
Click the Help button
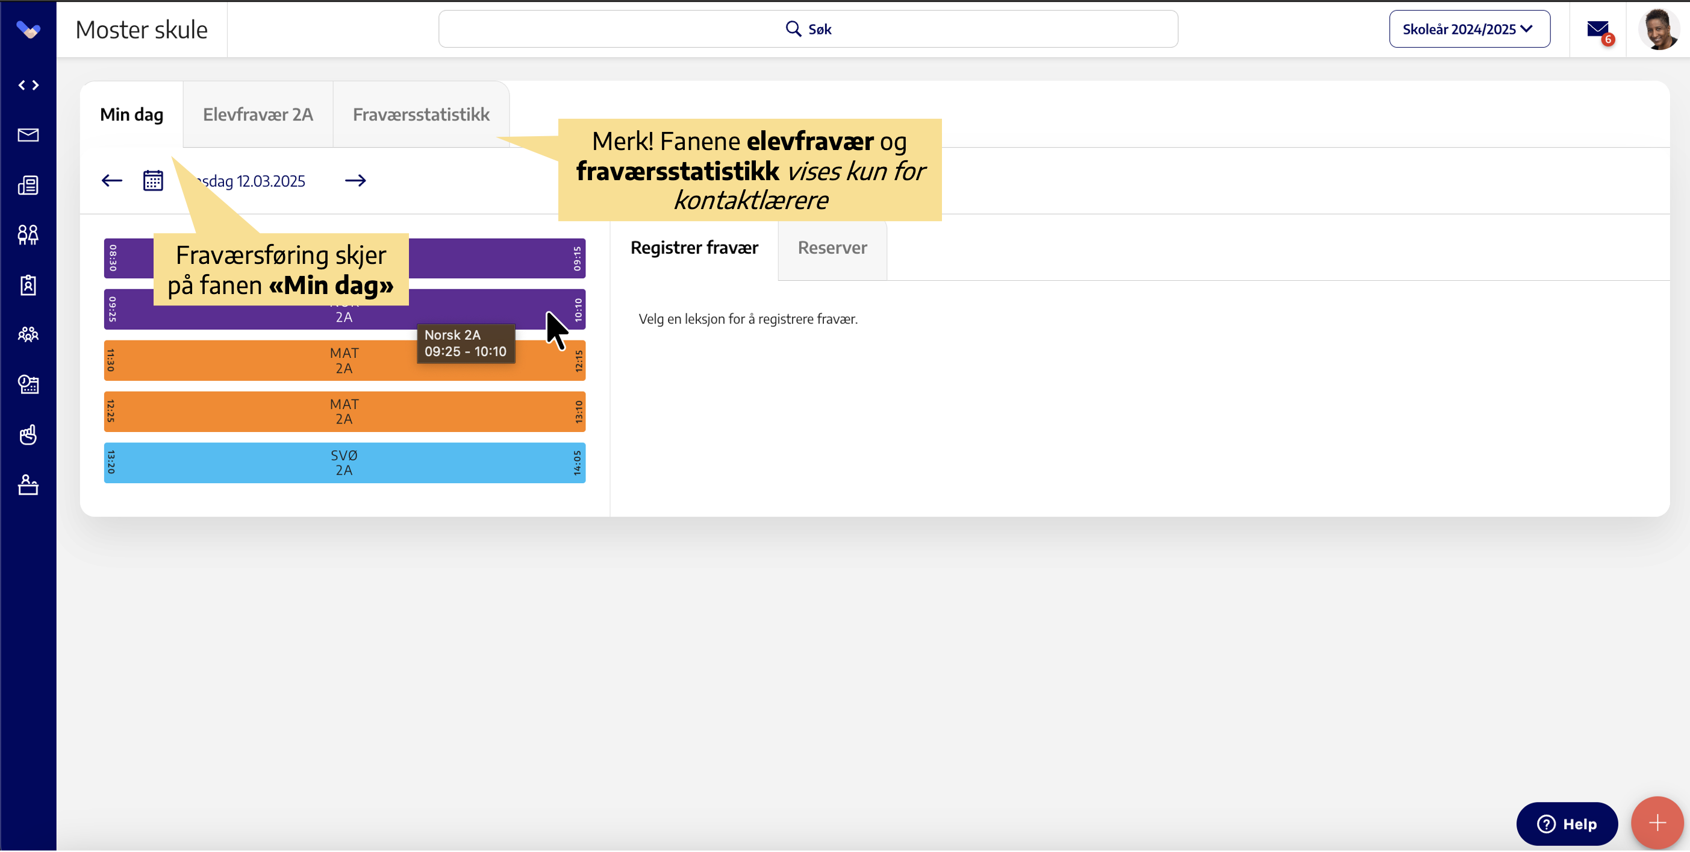click(x=1566, y=824)
